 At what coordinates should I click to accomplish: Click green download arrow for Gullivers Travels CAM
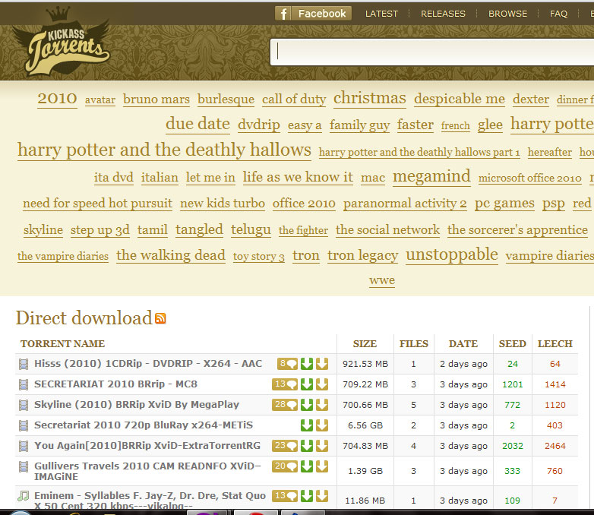pos(307,466)
